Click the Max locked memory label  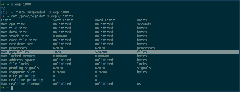[x=18, y=56]
